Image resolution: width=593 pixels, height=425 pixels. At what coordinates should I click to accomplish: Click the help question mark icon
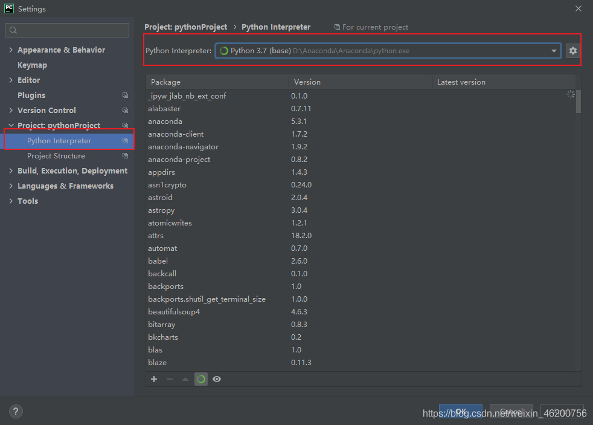pyautogui.click(x=16, y=411)
